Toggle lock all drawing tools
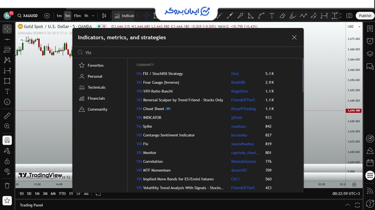The image size is (375, 210). [7, 161]
